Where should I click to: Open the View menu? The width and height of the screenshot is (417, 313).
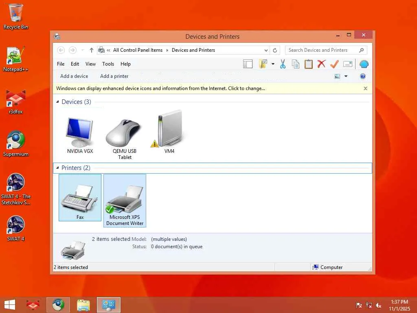tap(90, 64)
